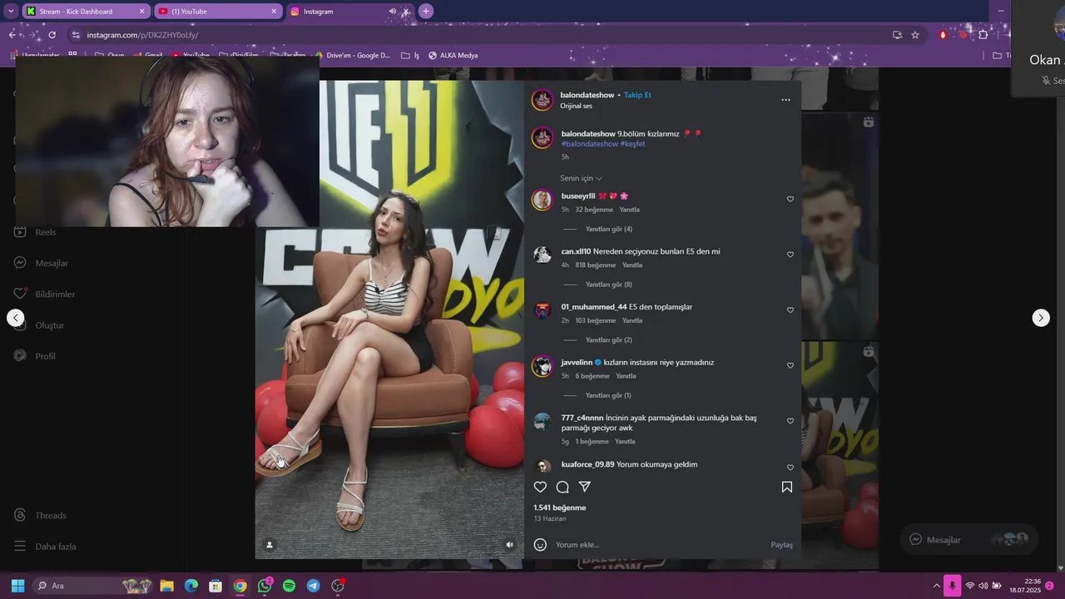Image resolution: width=1065 pixels, height=599 pixels.
Task: Open Spotify from the taskbar
Action: click(289, 586)
